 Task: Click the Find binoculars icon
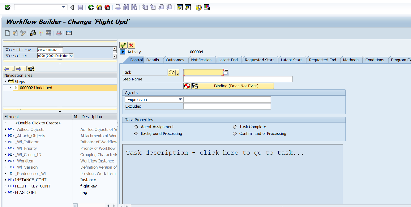126,7
